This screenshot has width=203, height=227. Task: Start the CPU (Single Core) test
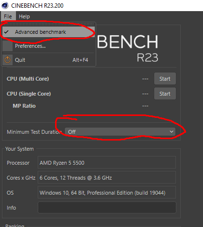pyautogui.click(x=165, y=94)
